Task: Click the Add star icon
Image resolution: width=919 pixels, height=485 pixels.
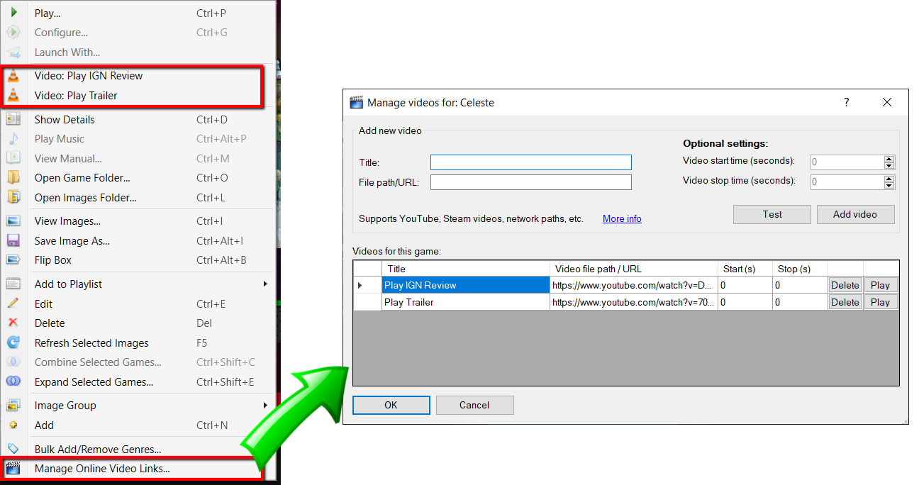Action: (13, 425)
